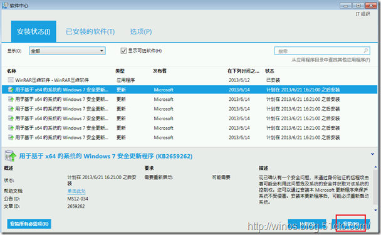The width and height of the screenshot is (381, 235).
Task: Open the 从应用程序目录中查找其他应用程序(F) link
Action: coord(331,60)
